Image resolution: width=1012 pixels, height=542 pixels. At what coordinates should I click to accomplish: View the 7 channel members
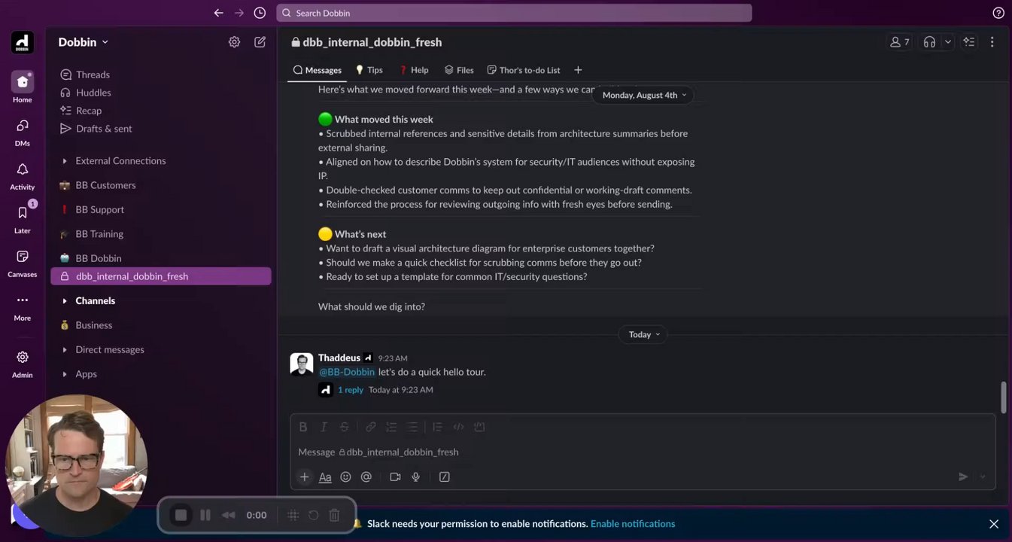click(899, 42)
